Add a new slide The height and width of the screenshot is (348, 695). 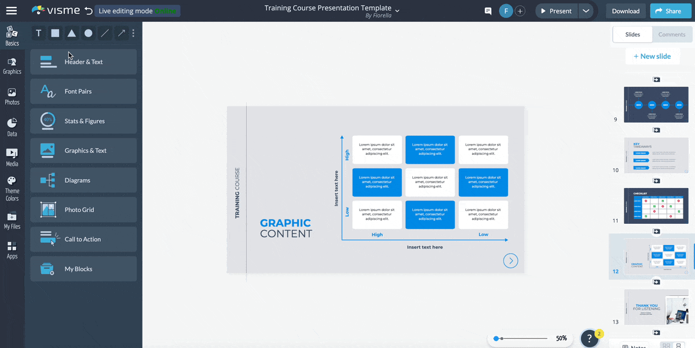pyautogui.click(x=653, y=55)
